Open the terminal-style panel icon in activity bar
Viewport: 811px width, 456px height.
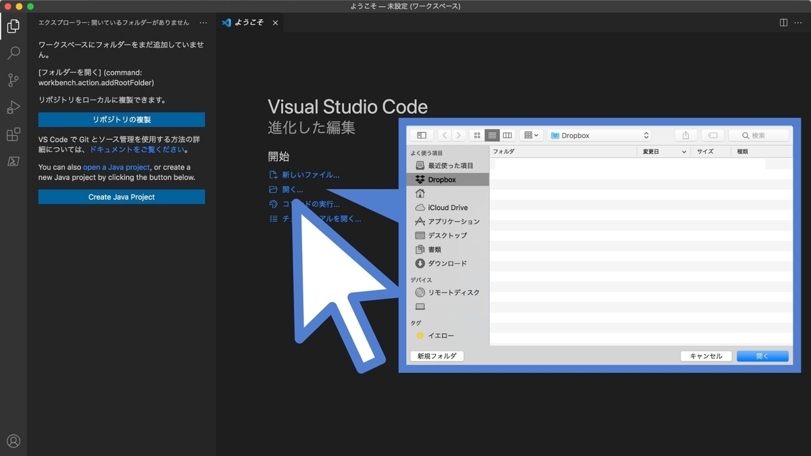(x=13, y=161)
